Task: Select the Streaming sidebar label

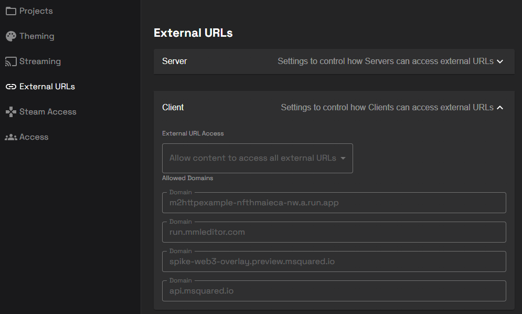Action: pos(40,61)
